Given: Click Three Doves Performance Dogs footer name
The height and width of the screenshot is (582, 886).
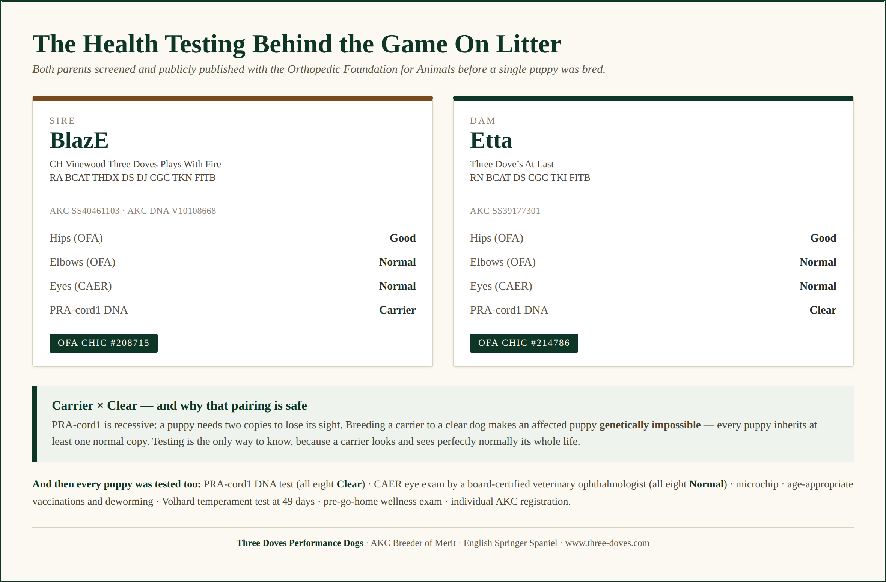Looking at the screenshot, I should click(x=300, y=543).
